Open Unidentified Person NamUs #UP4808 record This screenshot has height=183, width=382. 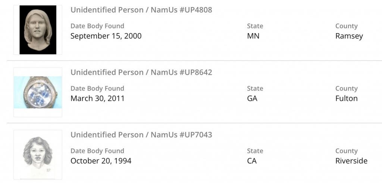click(141, 10)
